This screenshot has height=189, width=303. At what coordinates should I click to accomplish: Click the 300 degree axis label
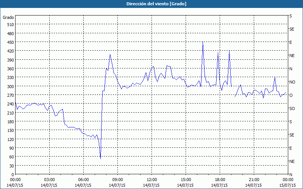click(x=11, y=87)
